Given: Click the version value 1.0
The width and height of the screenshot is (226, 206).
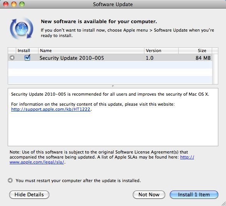Looking at the screenshot, I should (x=149, y=58).
